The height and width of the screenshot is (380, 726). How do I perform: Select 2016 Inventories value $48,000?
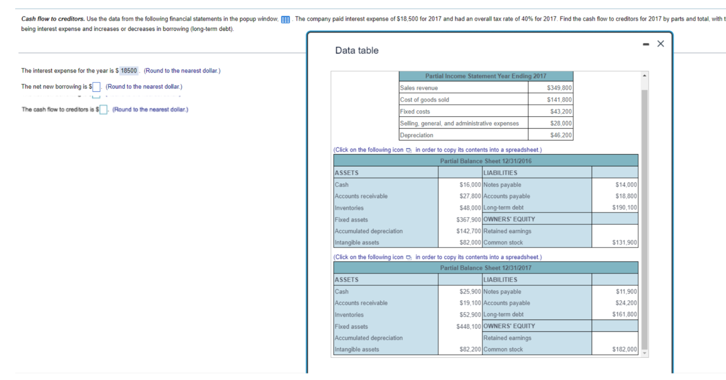pos(470,208)
